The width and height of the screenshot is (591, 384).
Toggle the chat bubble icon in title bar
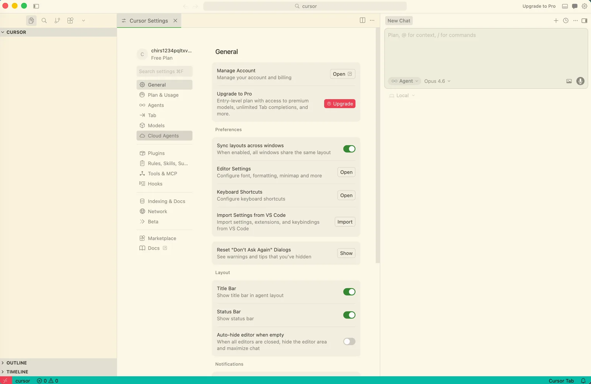[x=575, y=6]
